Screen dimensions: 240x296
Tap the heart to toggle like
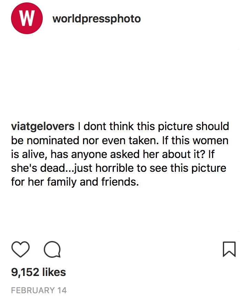pos(20,249)
